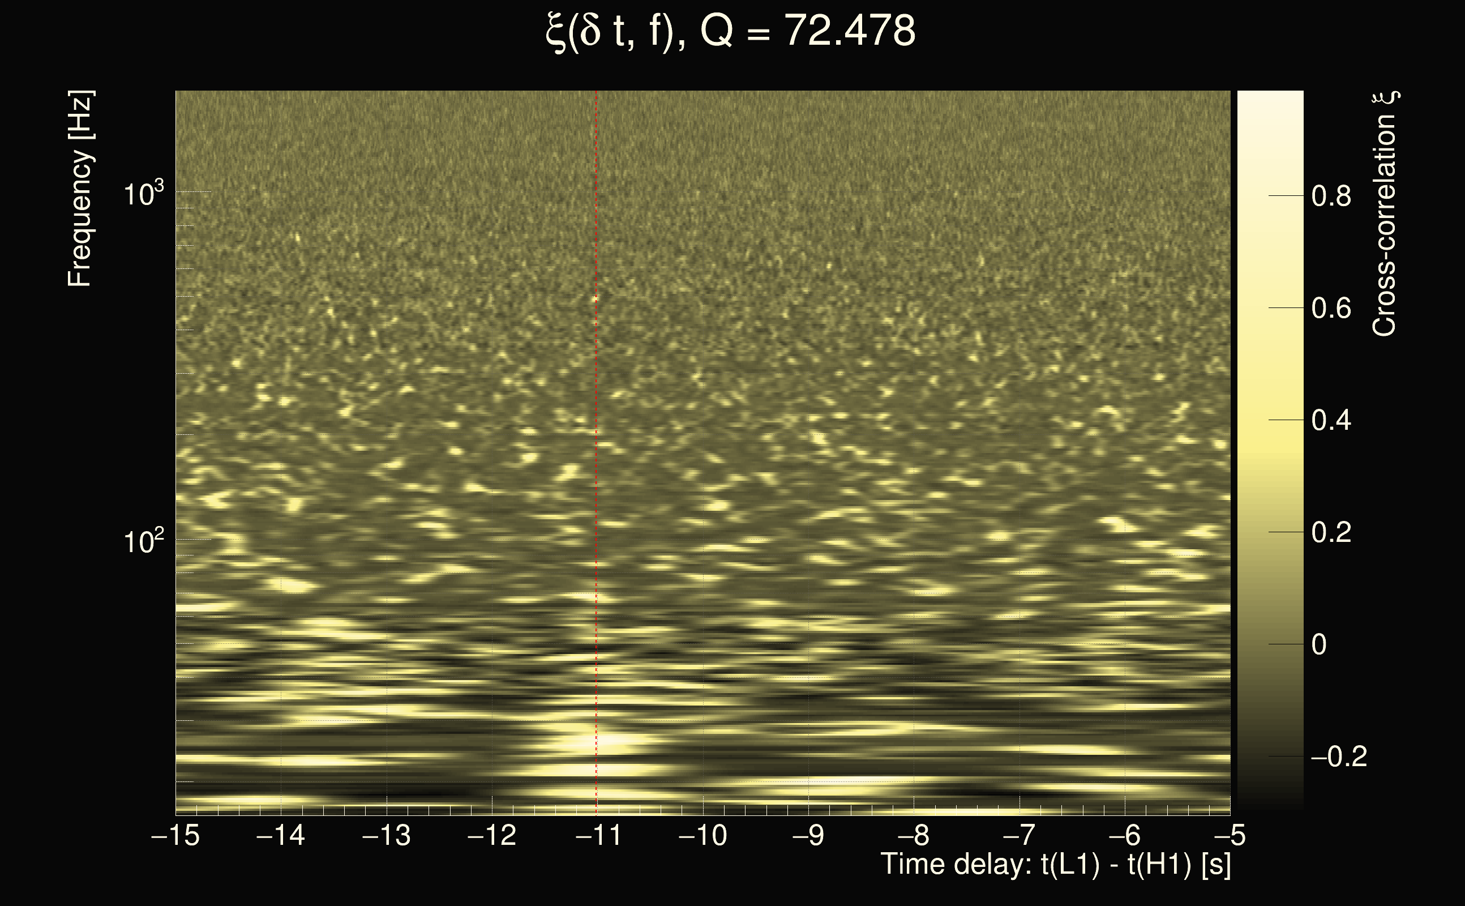Screen dimensions: 1465x906
Task: Click the -6 tick label on the x-axis
Action: [x=1125, y=835]
